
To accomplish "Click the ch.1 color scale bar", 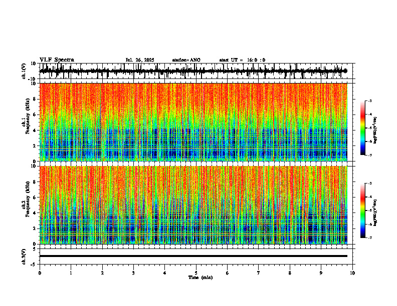I will (x=362, y=128).
